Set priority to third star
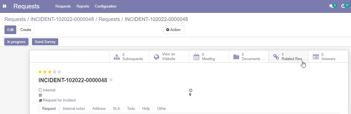Image resolution: width=351 pixels, height=114 pixels. tap(50, 72)
